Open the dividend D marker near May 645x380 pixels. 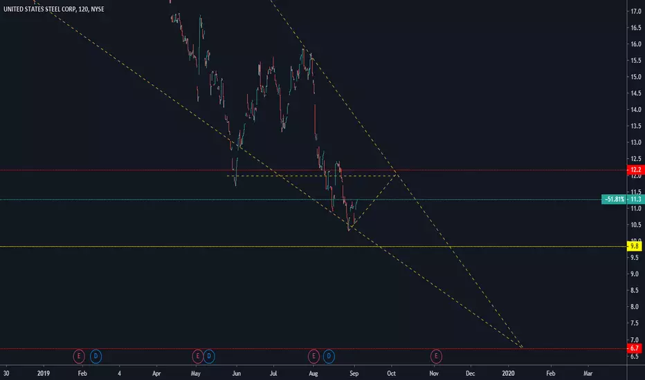pyautogui.click(x=209, y=357)
